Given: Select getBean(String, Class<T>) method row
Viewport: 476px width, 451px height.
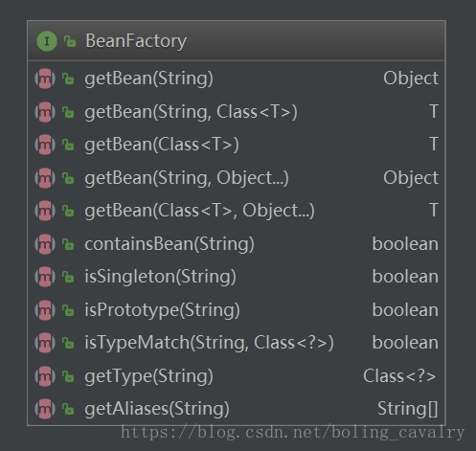Looking at the screenshot, I should 237,112.
